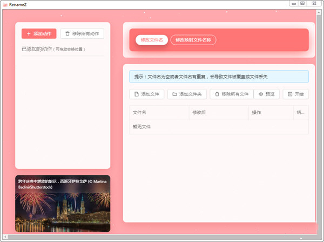Viewport: 324px width, 242px height.
Task: Select the 暂无文件 empty table row
Action: coord(219,127)
